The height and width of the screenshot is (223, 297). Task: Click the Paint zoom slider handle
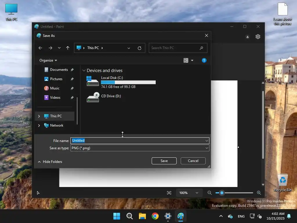(x=222, y=193)
